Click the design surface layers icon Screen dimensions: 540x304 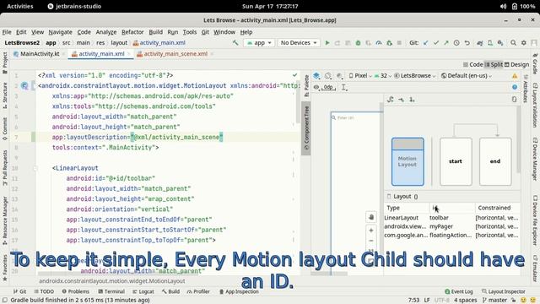pos(316,75)
